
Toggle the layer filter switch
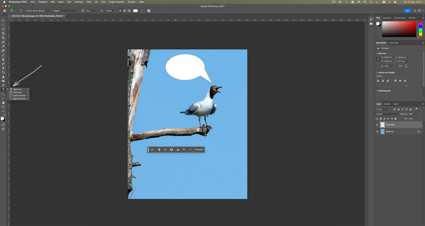click(x=416, y=109)
